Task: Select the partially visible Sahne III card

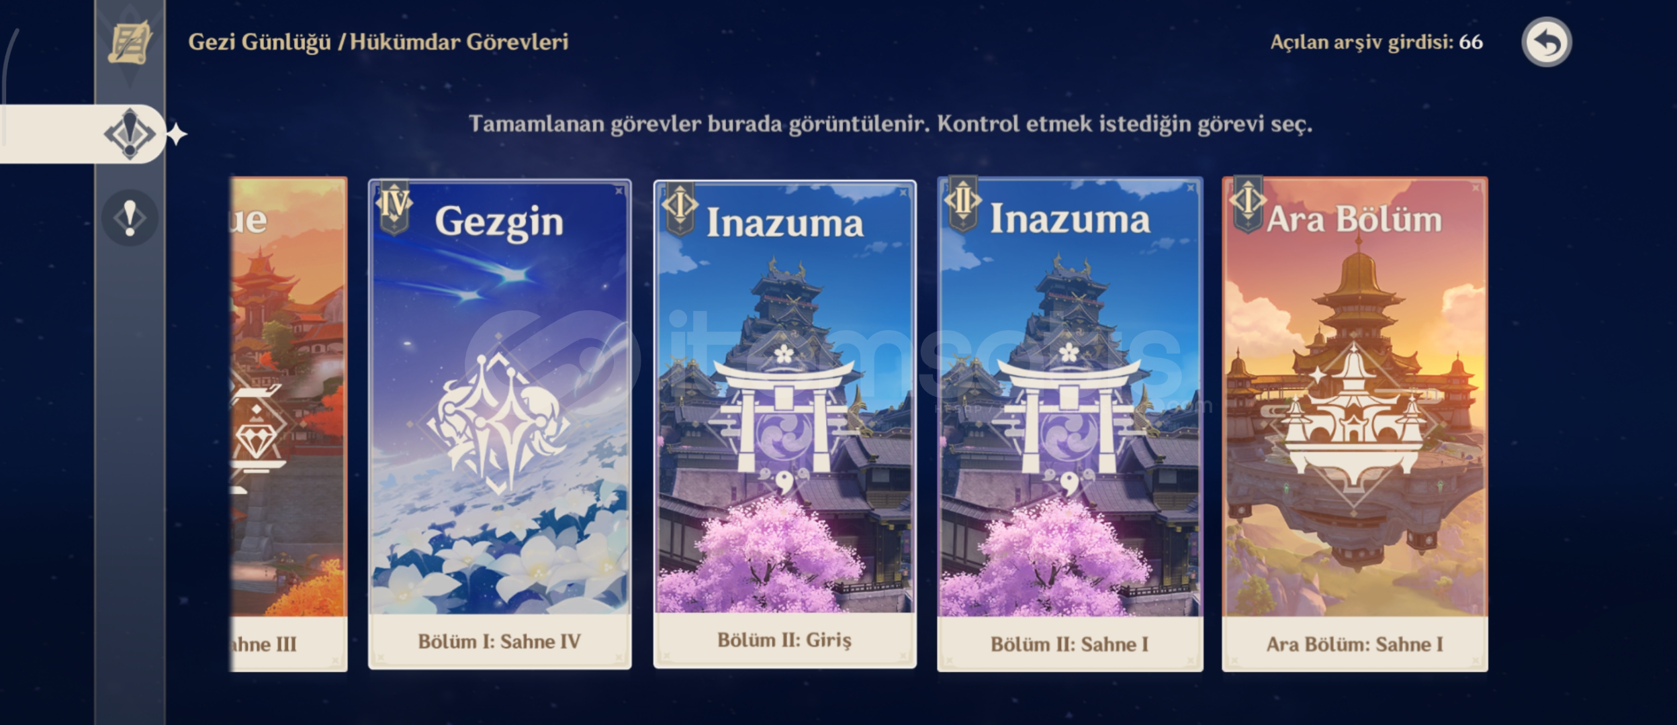Action: (289, 424)
